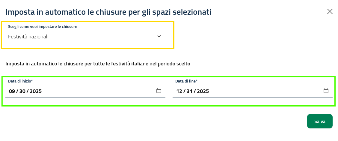Close the automatic closures dialog
338x141 pixels.
pyautogui.click(x=330, y=12)
